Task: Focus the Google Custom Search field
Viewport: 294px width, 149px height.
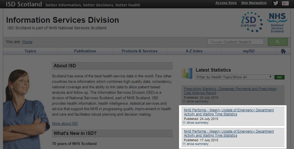Action: coord(235,42)
